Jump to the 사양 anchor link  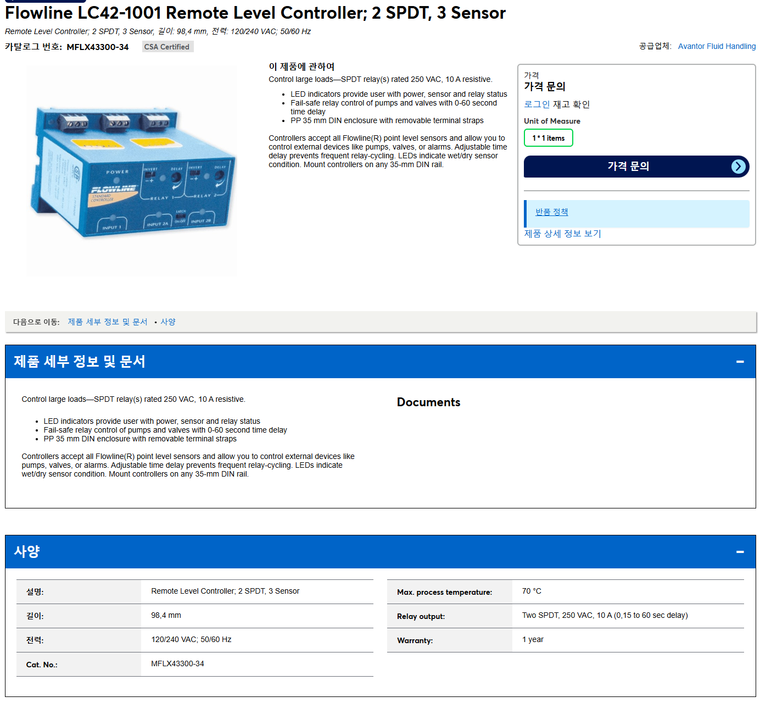point(168,322)
